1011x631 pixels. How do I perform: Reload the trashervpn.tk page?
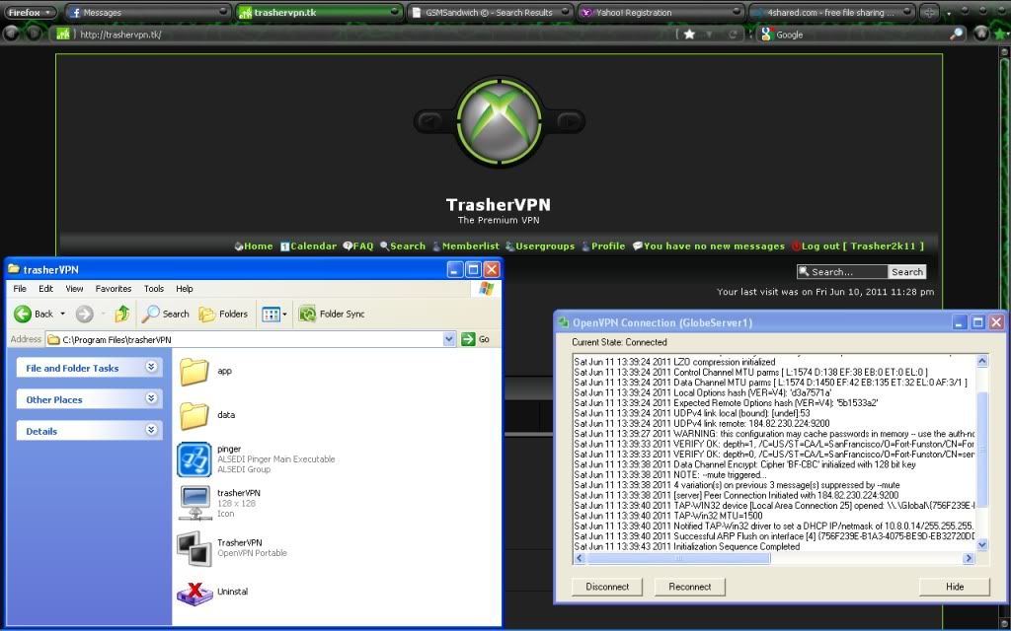click(x=733, y=35)
